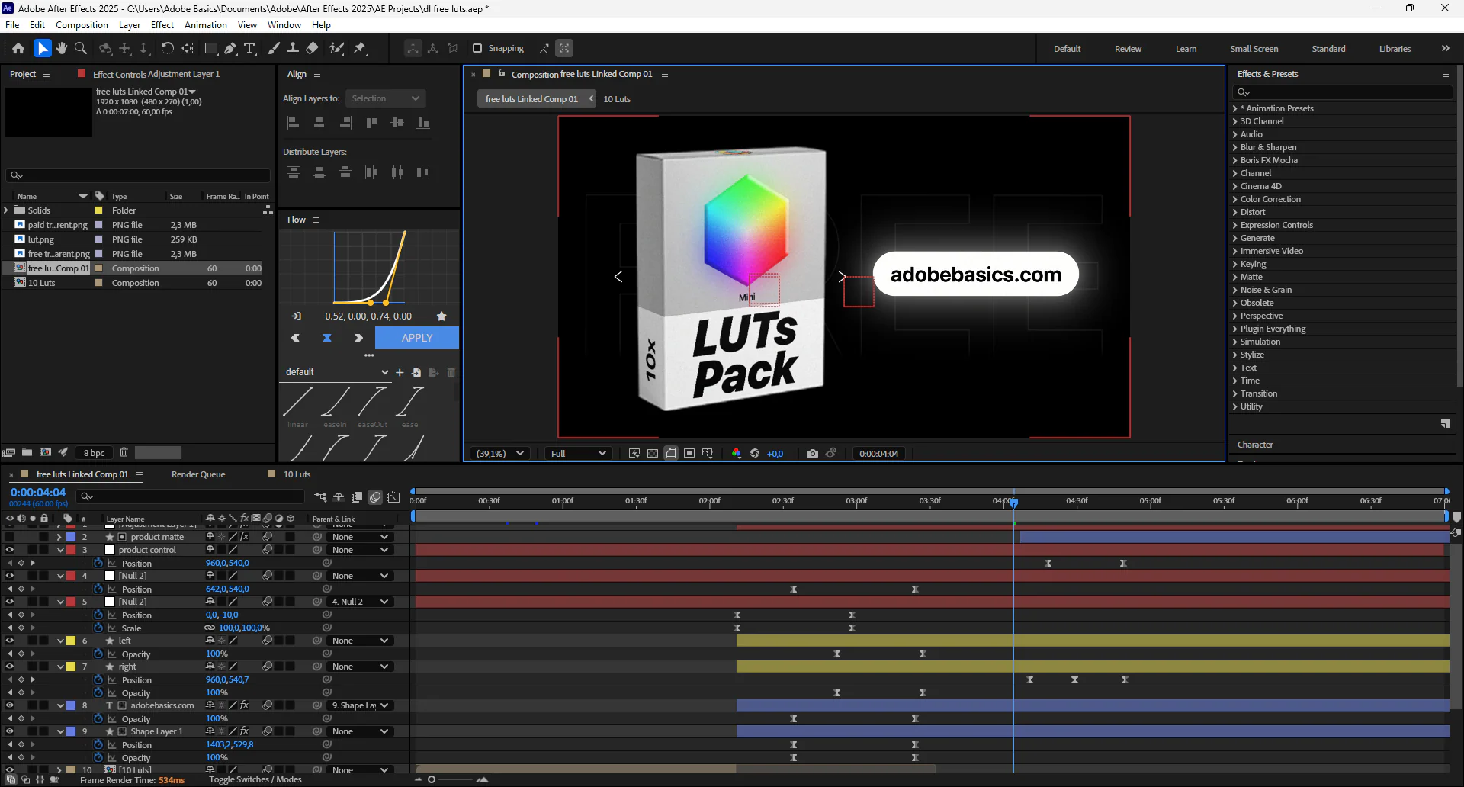This screenshot has width=1464, height=787.
Task: Expand the Color Correction effects category
Action: (x=1270, y=199)
